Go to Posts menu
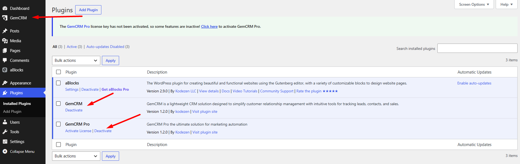 [14, 31]
